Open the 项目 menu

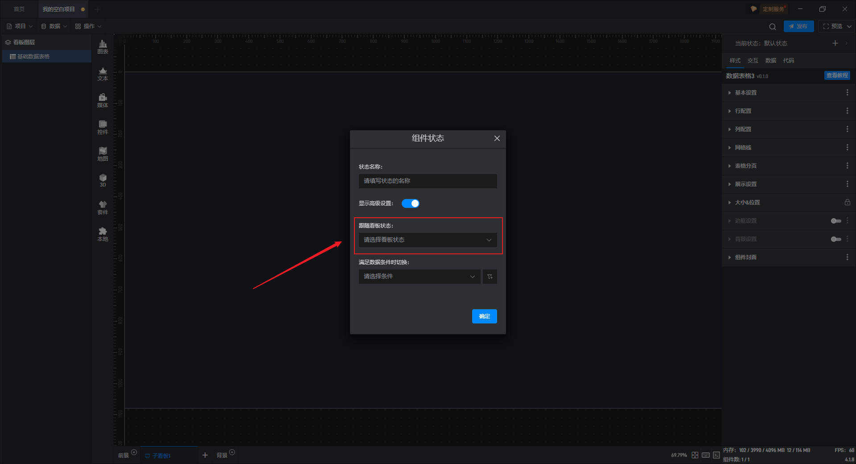20,26
